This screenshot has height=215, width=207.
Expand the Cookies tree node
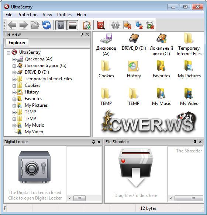pos(14,86)
